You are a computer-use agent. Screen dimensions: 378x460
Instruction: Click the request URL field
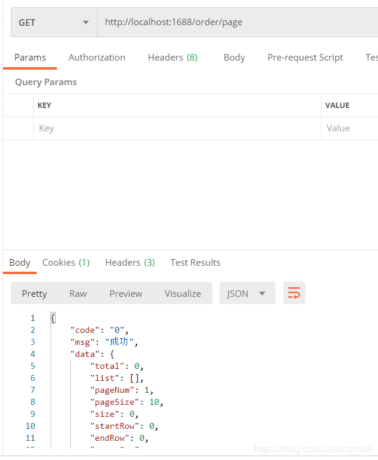[x=237, y=23]
